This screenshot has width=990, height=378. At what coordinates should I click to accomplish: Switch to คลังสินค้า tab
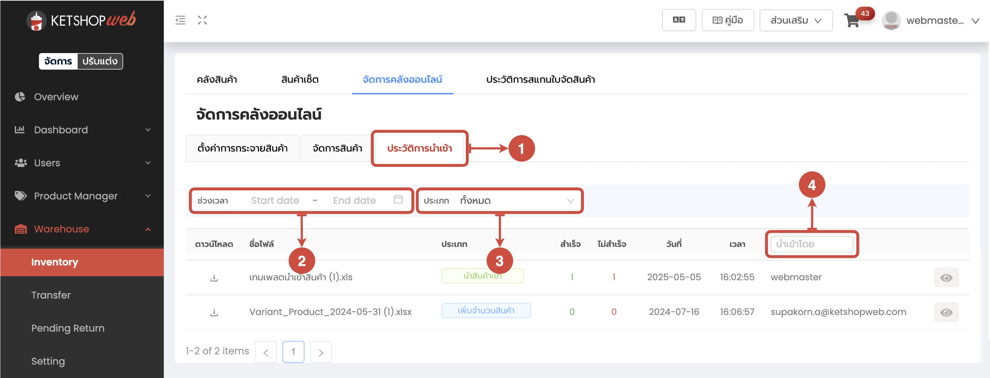click(217, 79)
